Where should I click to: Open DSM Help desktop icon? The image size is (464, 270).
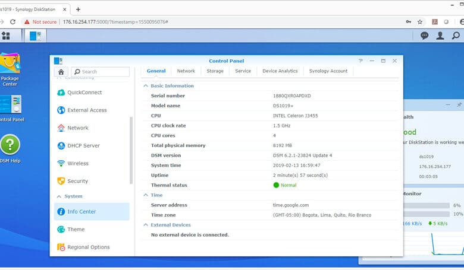10,148
